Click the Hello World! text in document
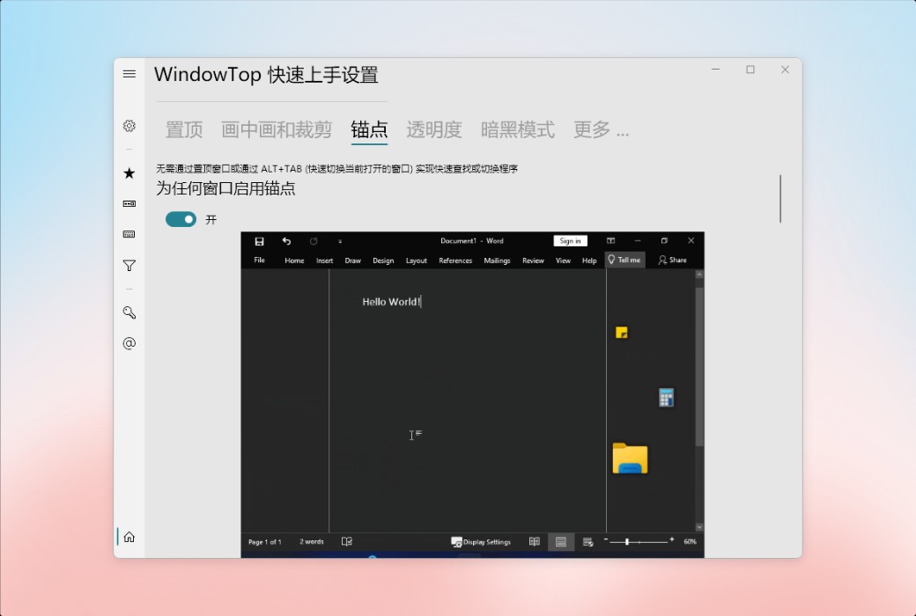The image size is (916, 616). 391,302
